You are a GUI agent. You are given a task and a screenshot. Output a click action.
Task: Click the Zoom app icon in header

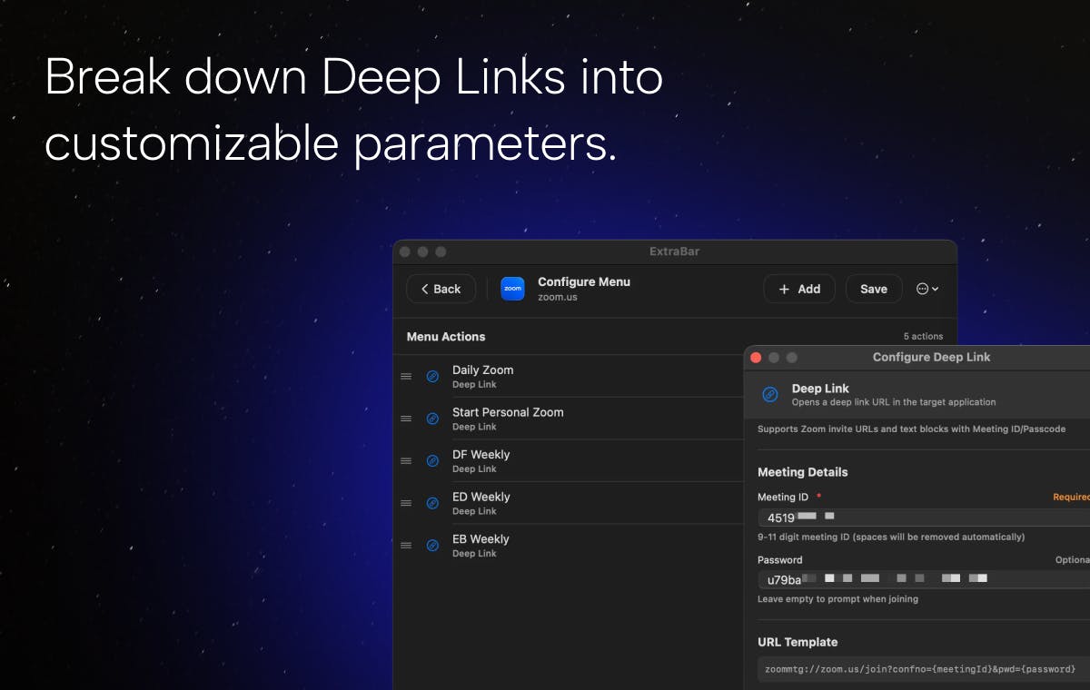click(513, 289)
